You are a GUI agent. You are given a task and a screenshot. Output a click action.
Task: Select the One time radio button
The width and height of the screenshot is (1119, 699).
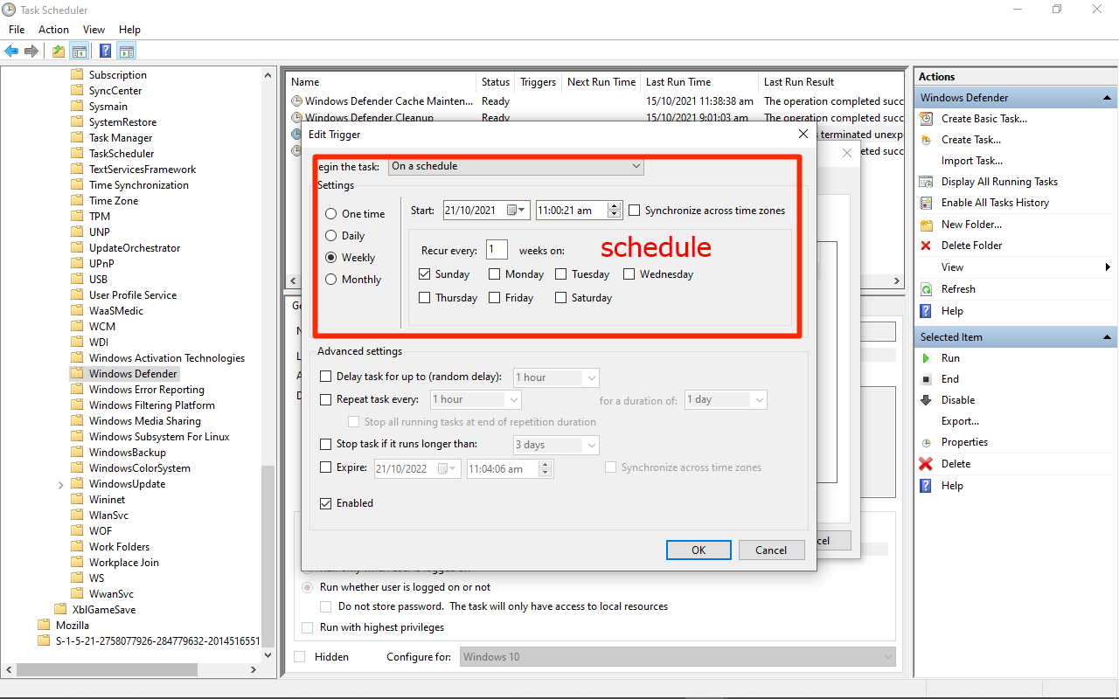click(x=330, y=214)
